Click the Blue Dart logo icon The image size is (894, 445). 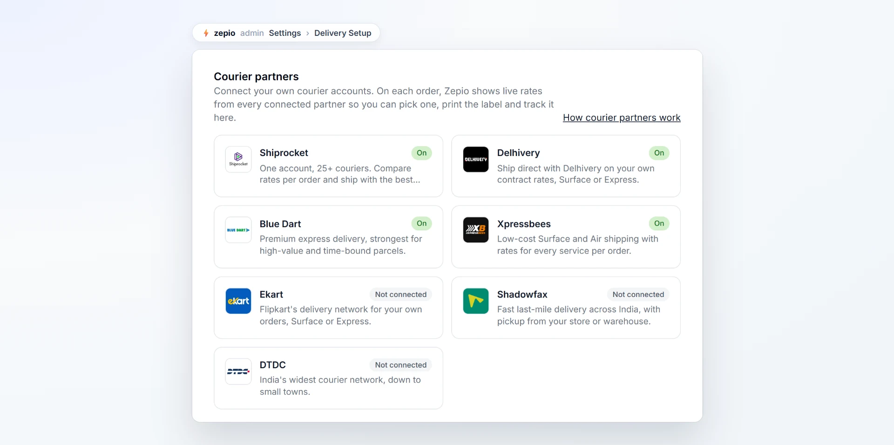click(x=238, y=230)
